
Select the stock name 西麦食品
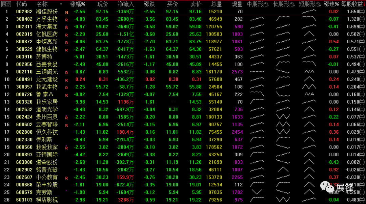(47, 64)
